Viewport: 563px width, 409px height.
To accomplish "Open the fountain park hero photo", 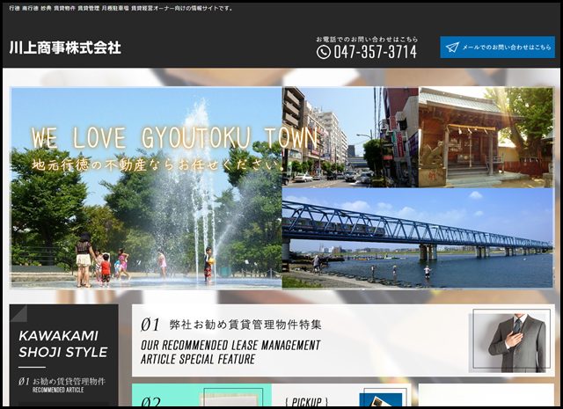I will 145,229.
